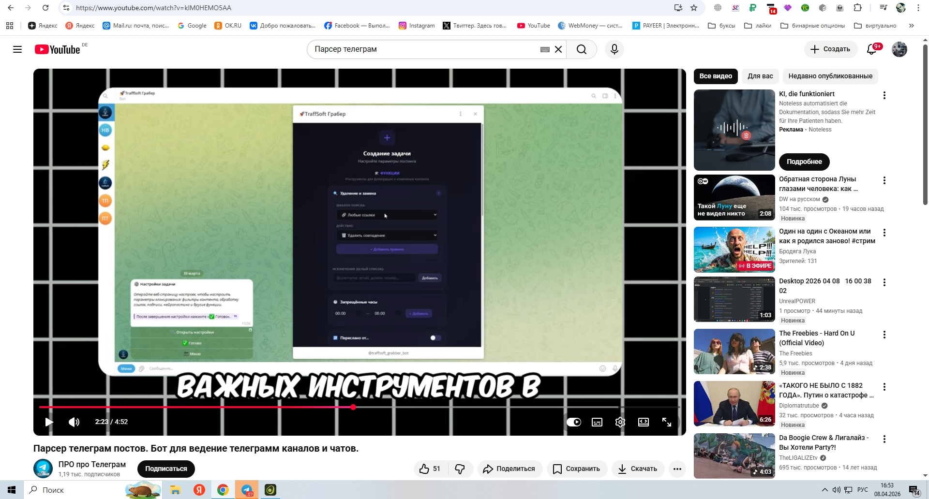Mute the video volume
This screenshot has height=499, width=929.
tap(74, 422)
